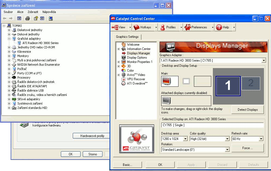Click the show/hide console tree icon
The width and height of the screenshot is (271, 171).
tap(19, 18)
